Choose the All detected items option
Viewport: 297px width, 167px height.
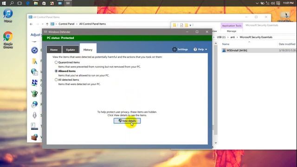[x=56, y=80]
